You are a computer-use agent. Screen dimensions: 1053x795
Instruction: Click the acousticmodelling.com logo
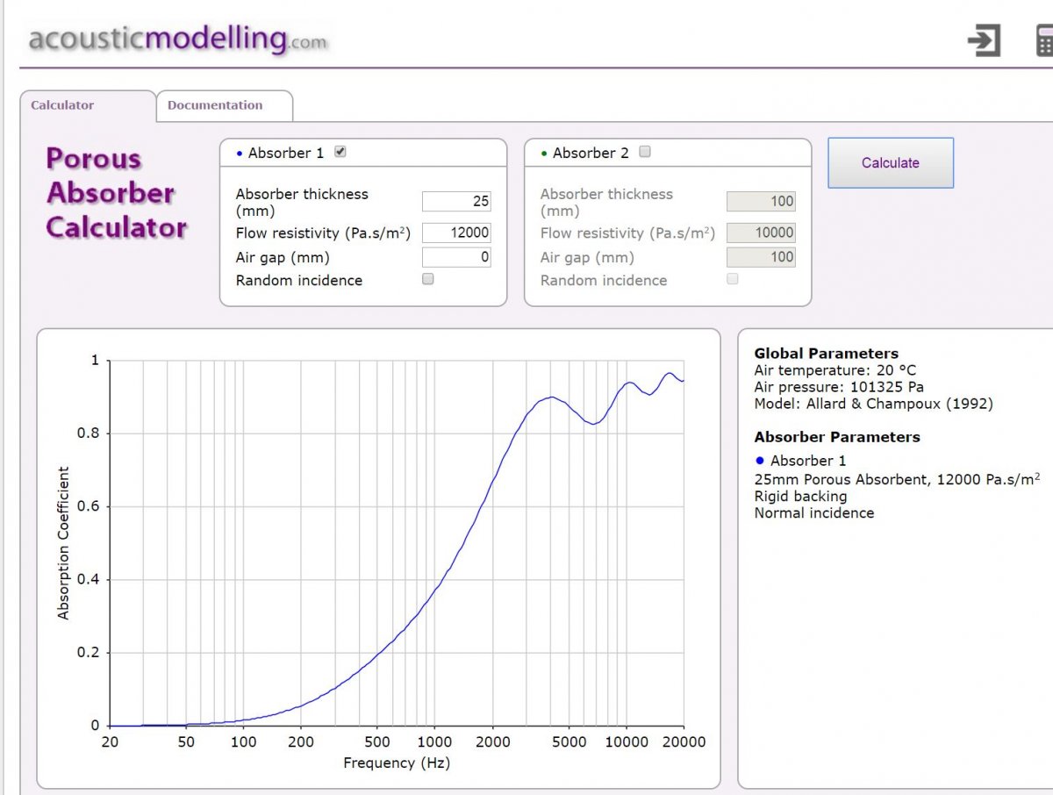177,39
